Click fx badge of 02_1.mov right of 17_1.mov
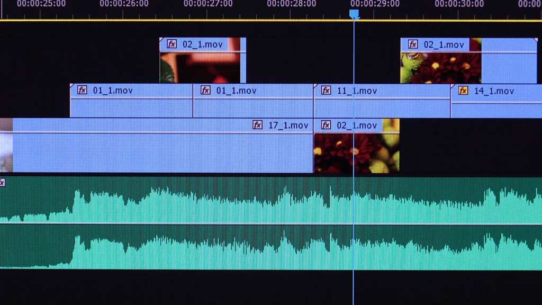The height and width of the screenshot is (305, 542). [326, 125]
